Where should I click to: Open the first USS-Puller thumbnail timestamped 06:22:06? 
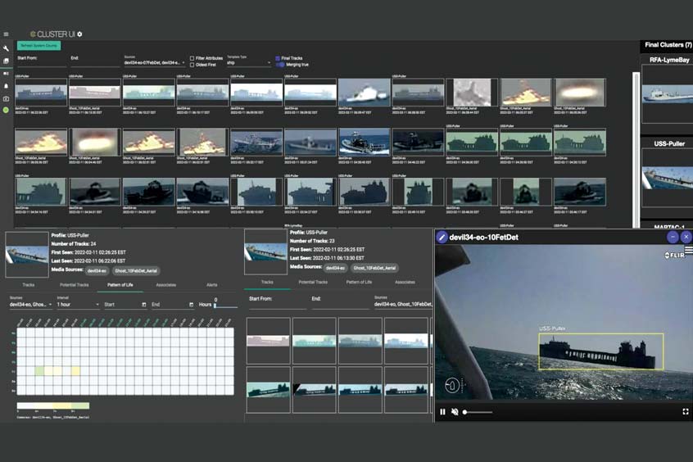[x=41, y=93]
